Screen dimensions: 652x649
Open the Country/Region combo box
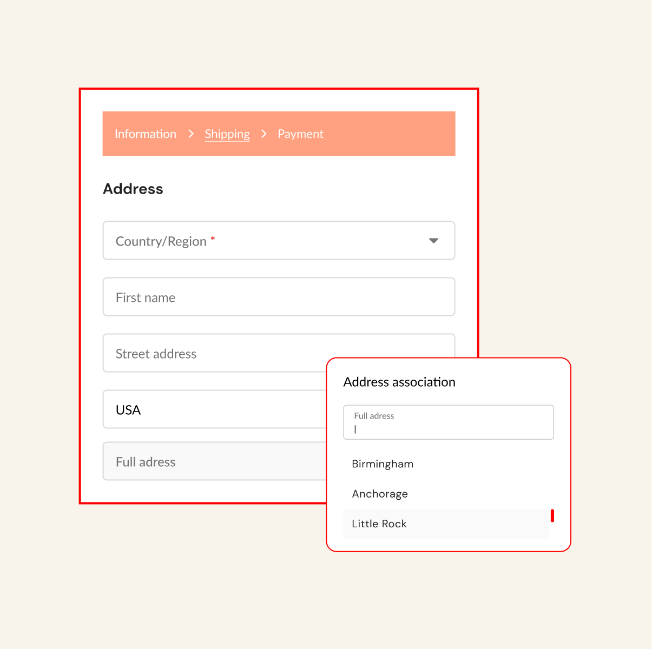pyautogui.click(x=279, y=241)
